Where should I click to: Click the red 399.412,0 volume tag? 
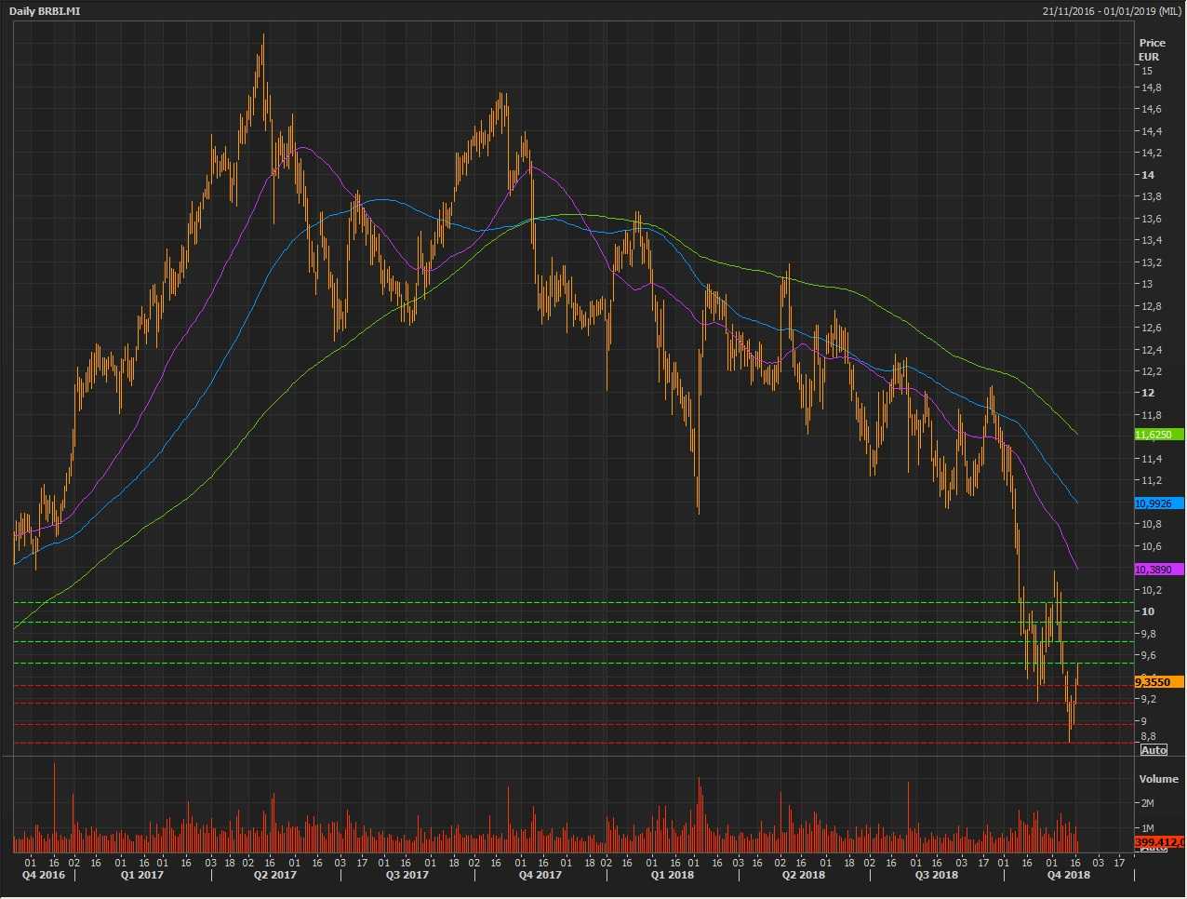coord(1159,842)
